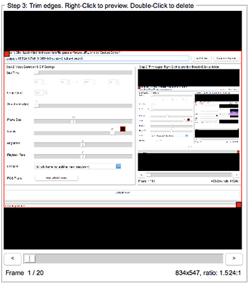This screenshot has width=249, height=283.
Task: Go to the previous frame
Action: tap(13, 259)
